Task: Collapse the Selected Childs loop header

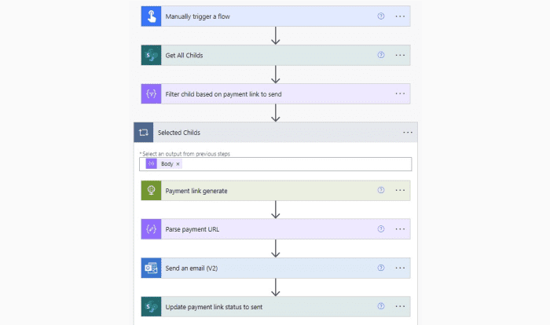Action: (267, 132)
